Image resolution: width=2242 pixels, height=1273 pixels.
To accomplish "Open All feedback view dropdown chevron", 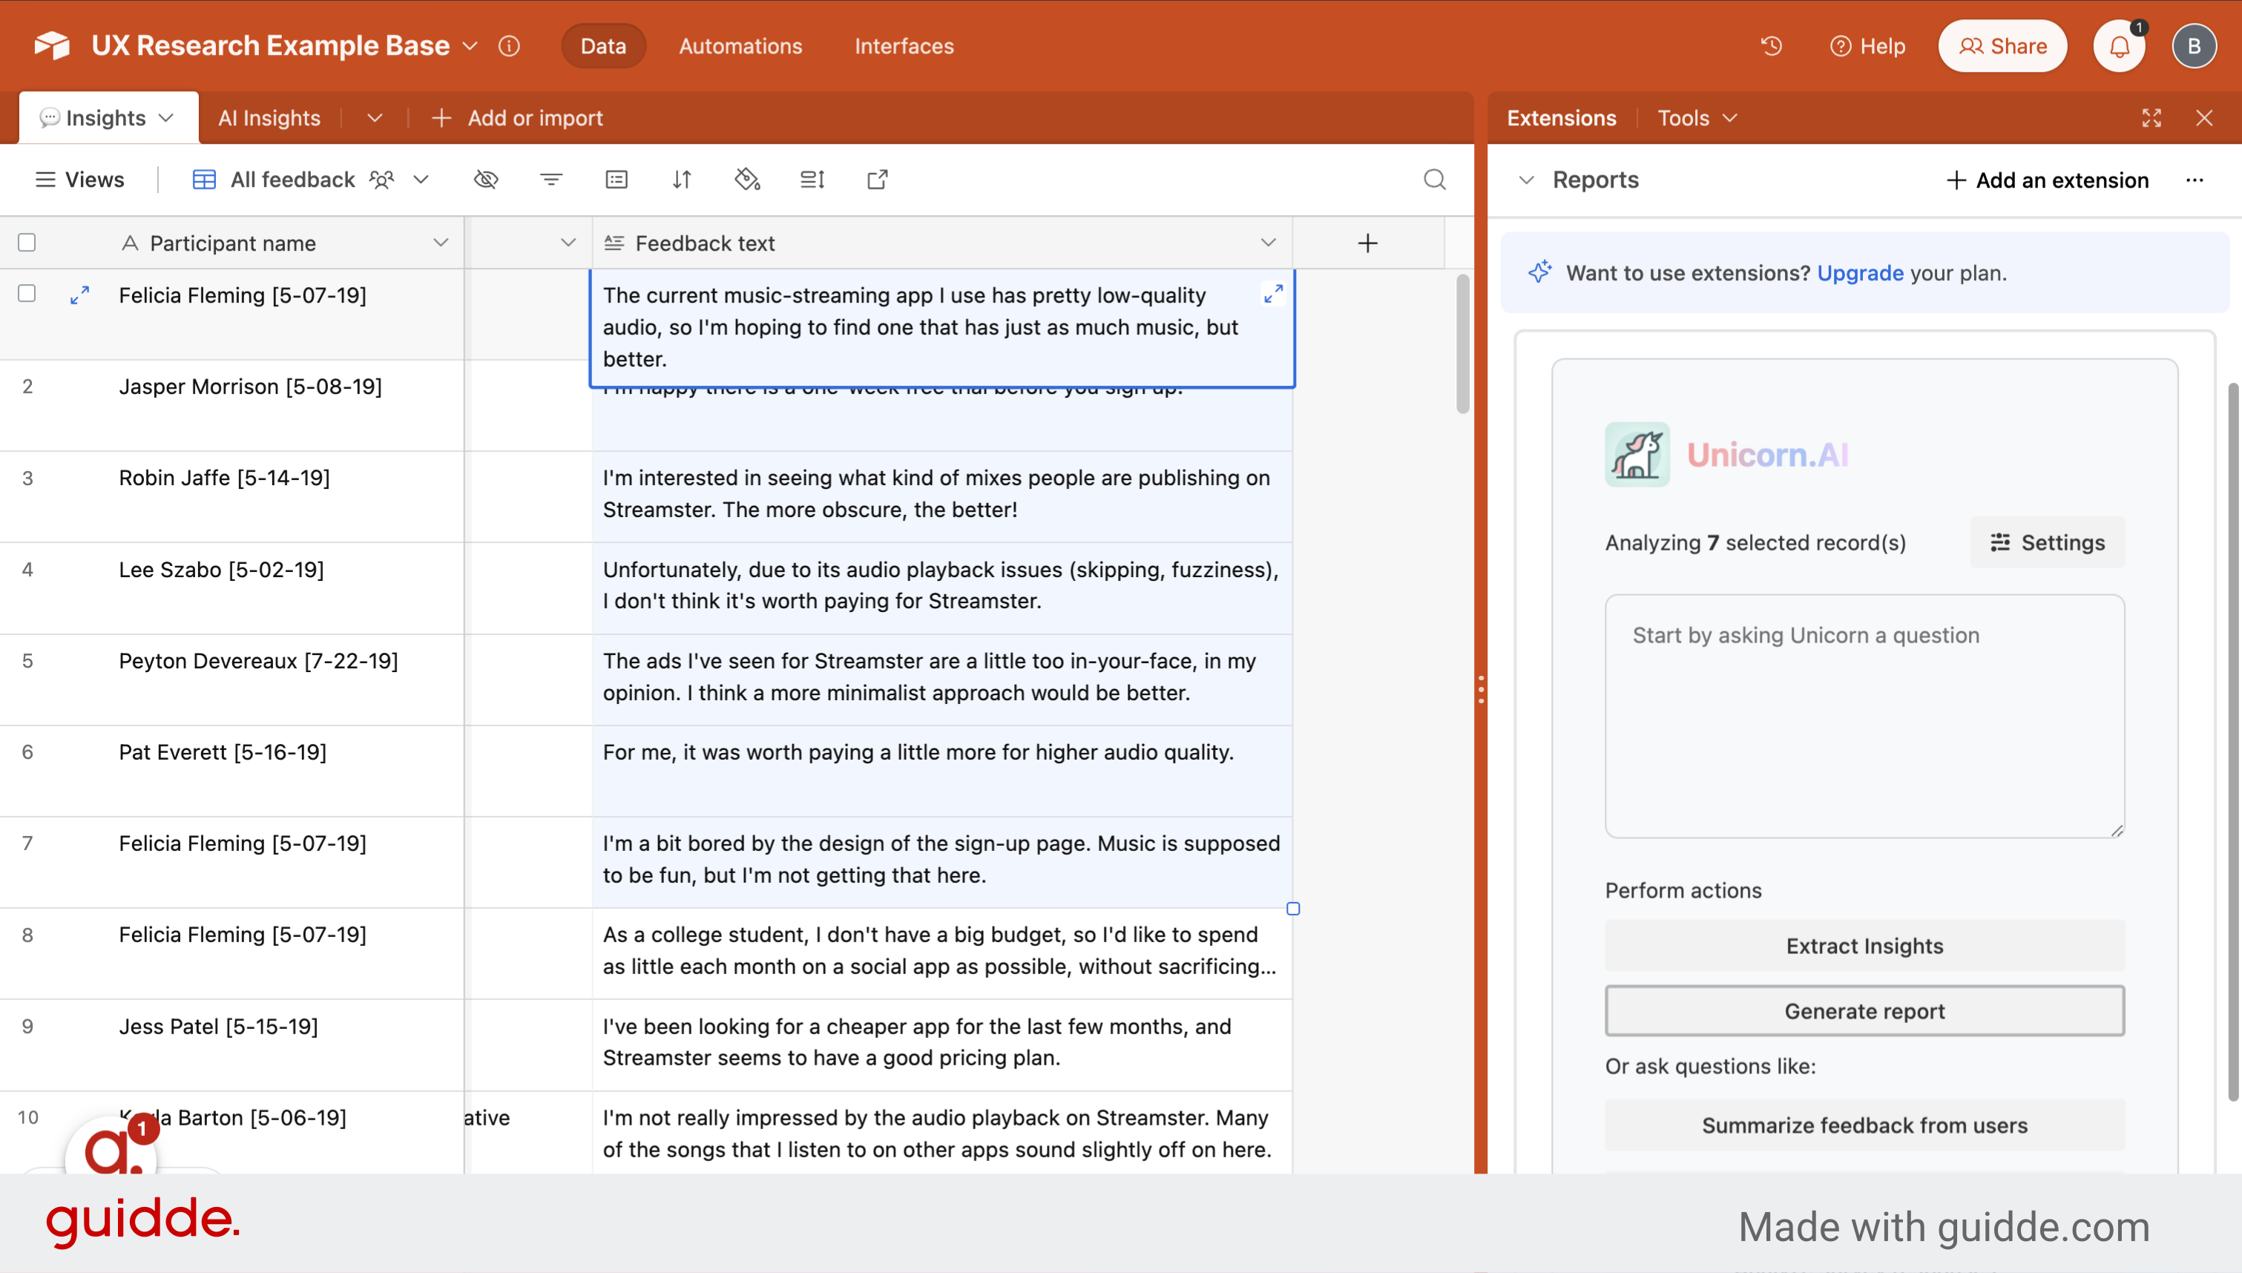I will 421,180.
